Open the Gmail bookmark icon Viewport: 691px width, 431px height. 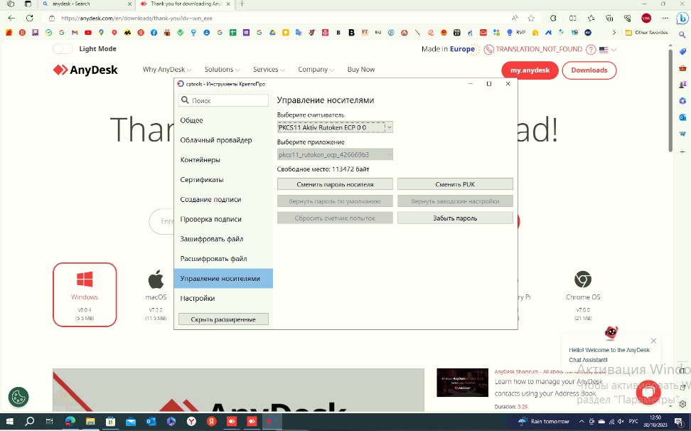click(75, 33)
